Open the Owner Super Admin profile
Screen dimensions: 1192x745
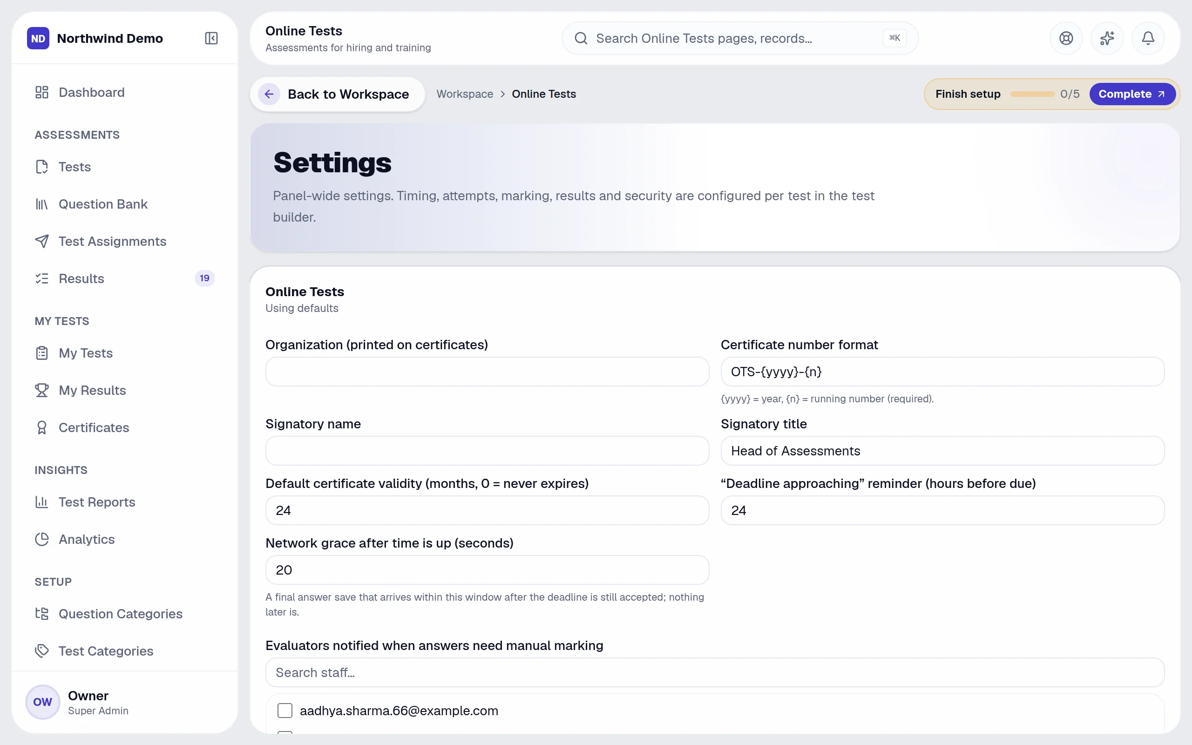coord(124,702)
